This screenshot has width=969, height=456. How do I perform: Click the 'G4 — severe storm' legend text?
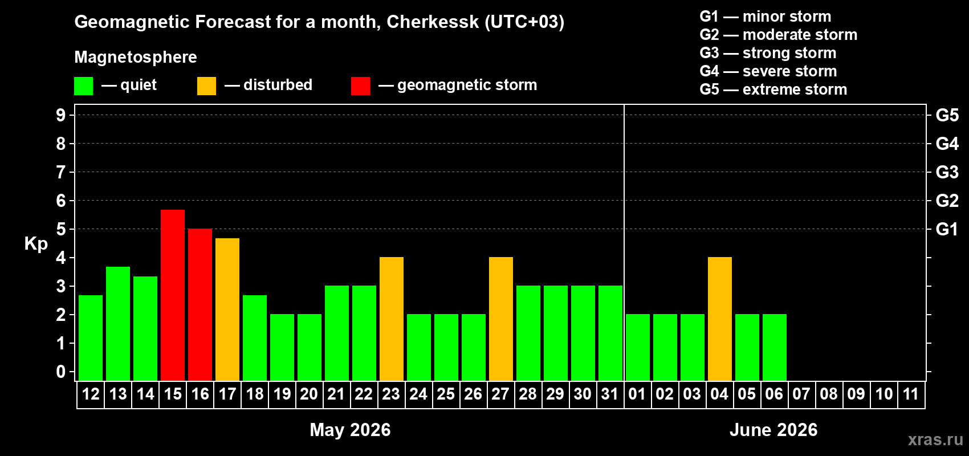pyautogui.click(x=768, y=71)
